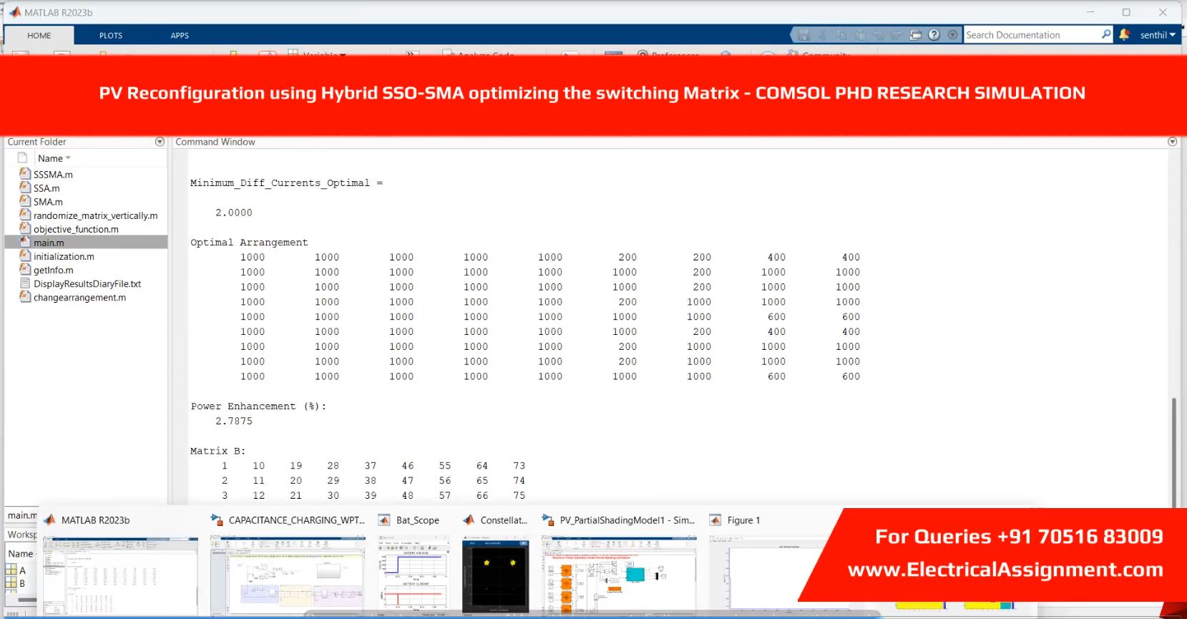The height and width of the screenshot is (619, 1187).
Task: Click the MATLAB icon beside Constellat... preview
Action: 469,520
